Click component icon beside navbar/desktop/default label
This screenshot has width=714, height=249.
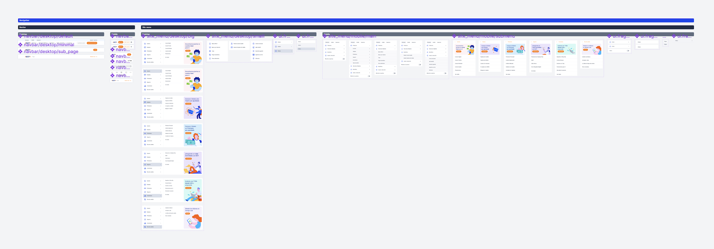(20, 36)
